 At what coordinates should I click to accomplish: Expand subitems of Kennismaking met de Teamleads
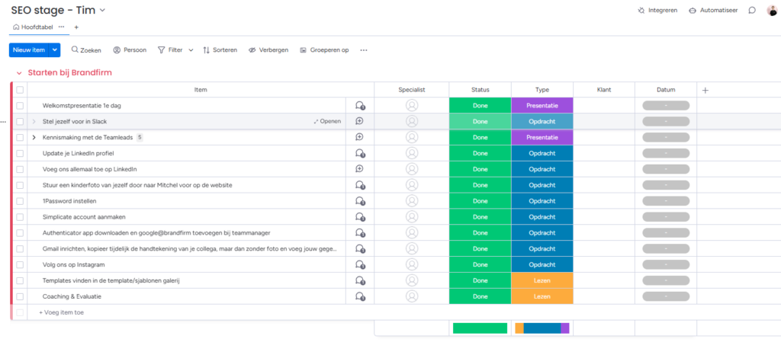pos(34,138)
